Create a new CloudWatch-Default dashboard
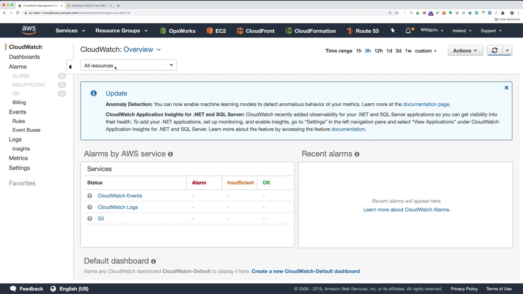 click(x=306, y=271)
